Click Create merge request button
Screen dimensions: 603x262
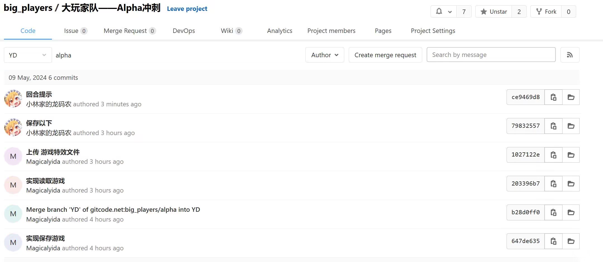tap(385, 55)
